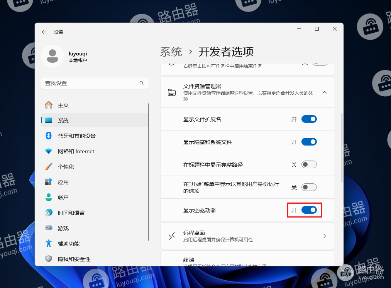Click 在标题栏中显示完整路径 label text
391x288 pixels.
coord(213,165)
